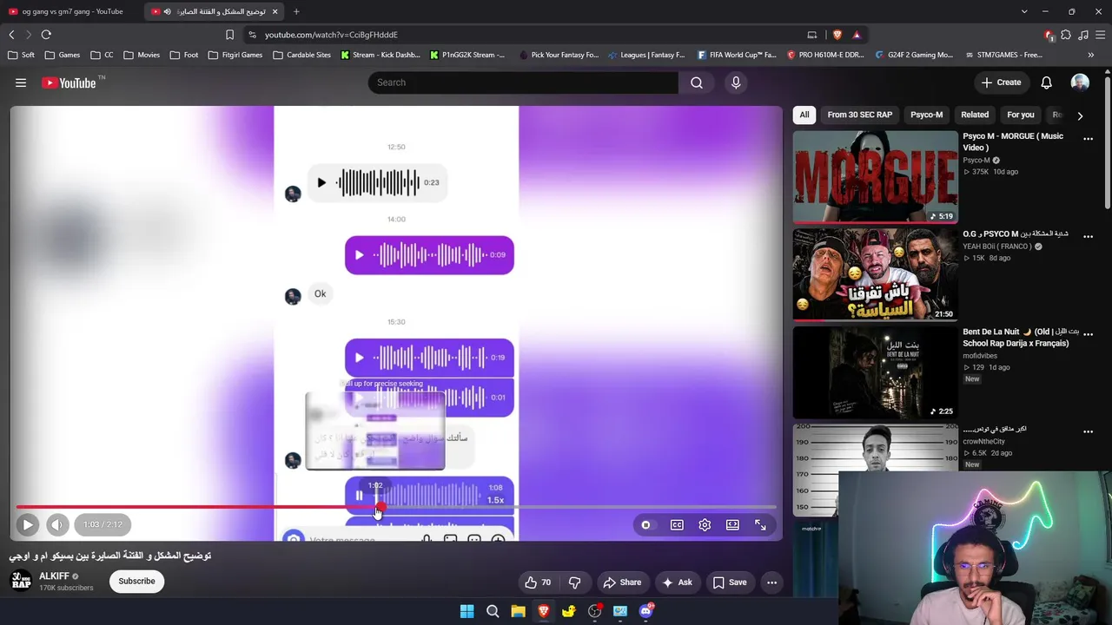Toggle closed captions in the player
The height and width of the screenshot is (625, 1112).
click(x=677, y=524)
